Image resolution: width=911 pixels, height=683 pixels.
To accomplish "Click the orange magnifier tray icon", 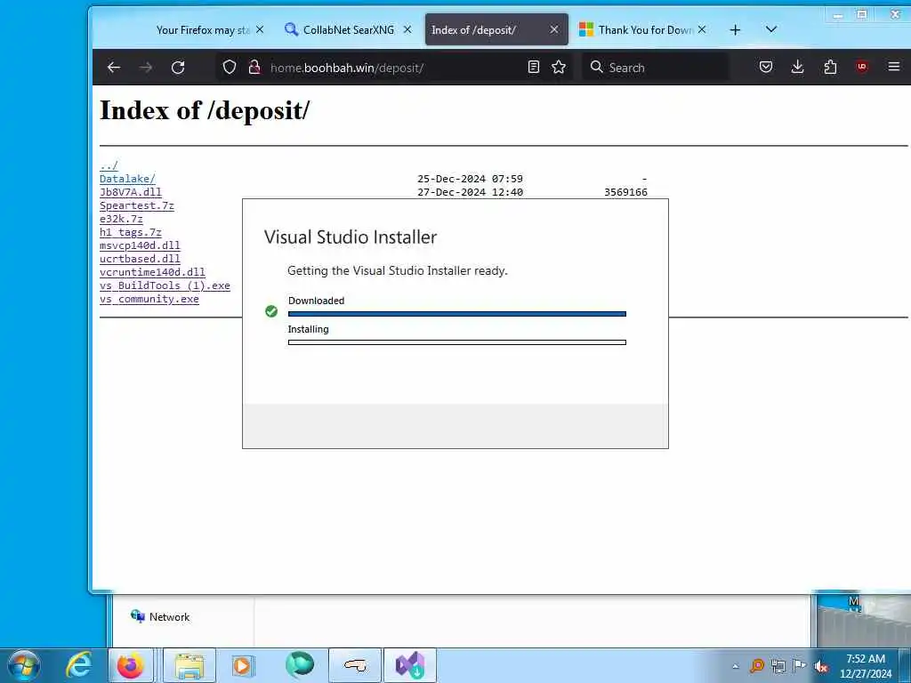I will point(756,665).
